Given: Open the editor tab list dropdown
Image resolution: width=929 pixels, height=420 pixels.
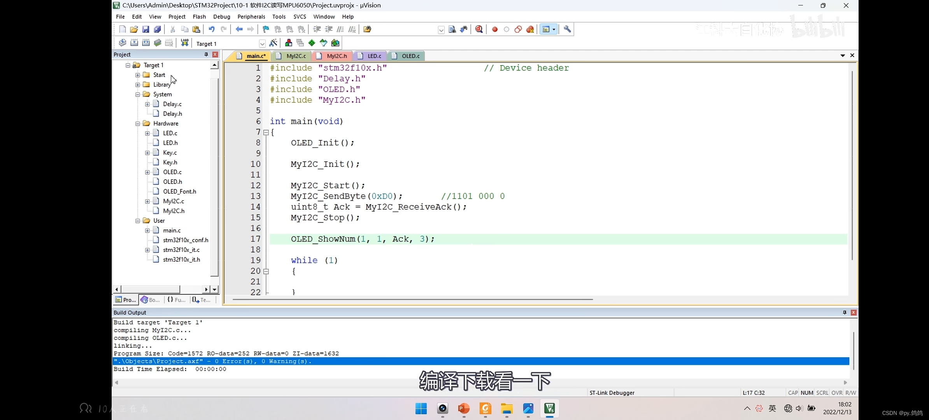Looking at the screenshot, I should [843, 56].
